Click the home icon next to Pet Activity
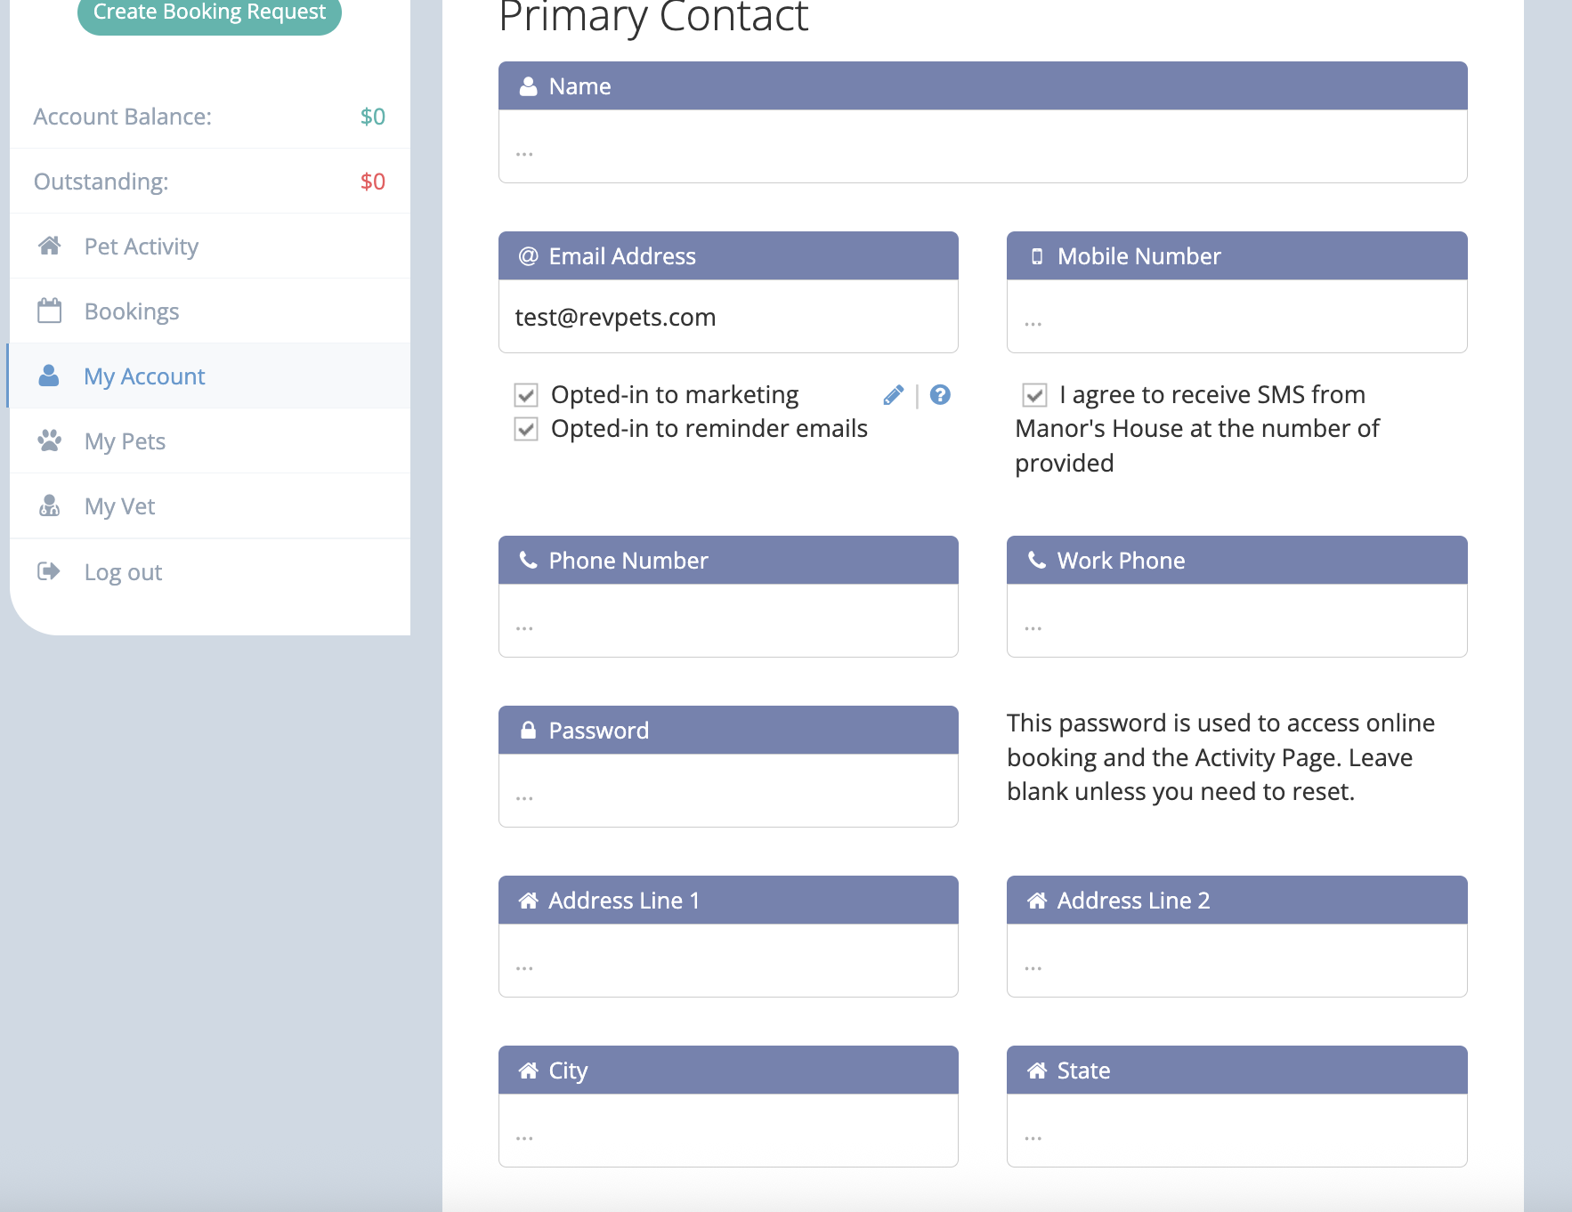Image resolution: width=1572 pixels, height=1212 pixels. (50, 246)
